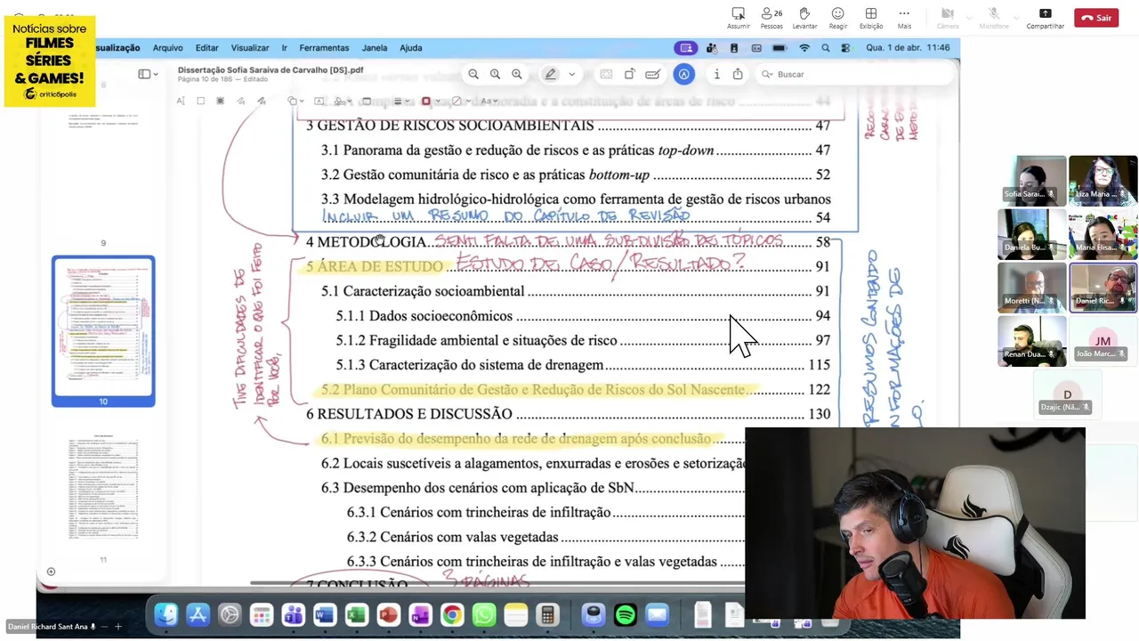The image size is (1139, 641).
Task: Open the Arquivo menu in Preview
Action: [167, 48]
